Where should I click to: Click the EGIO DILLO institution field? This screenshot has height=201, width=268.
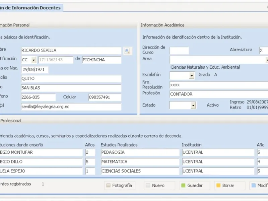coord(41,162)
